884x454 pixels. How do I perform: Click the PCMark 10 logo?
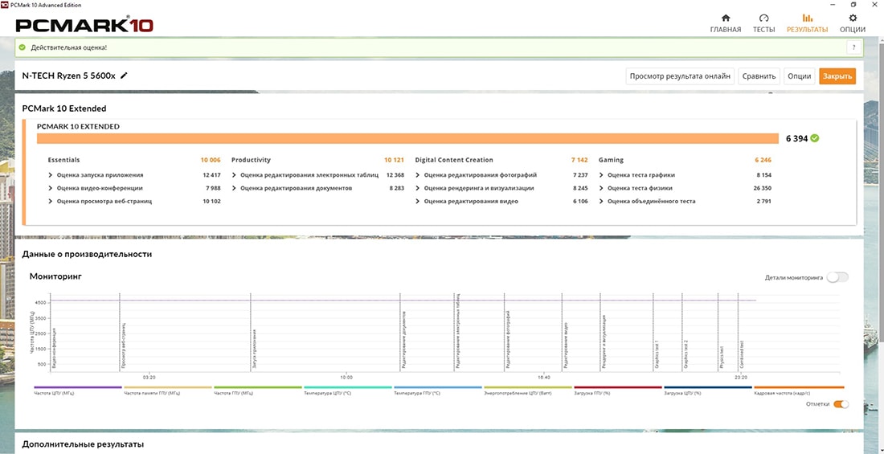[84, 25]
